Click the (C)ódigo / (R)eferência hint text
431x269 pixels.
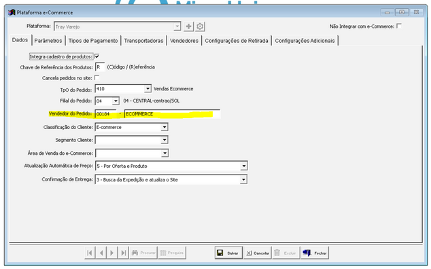[x=131, y=67]
